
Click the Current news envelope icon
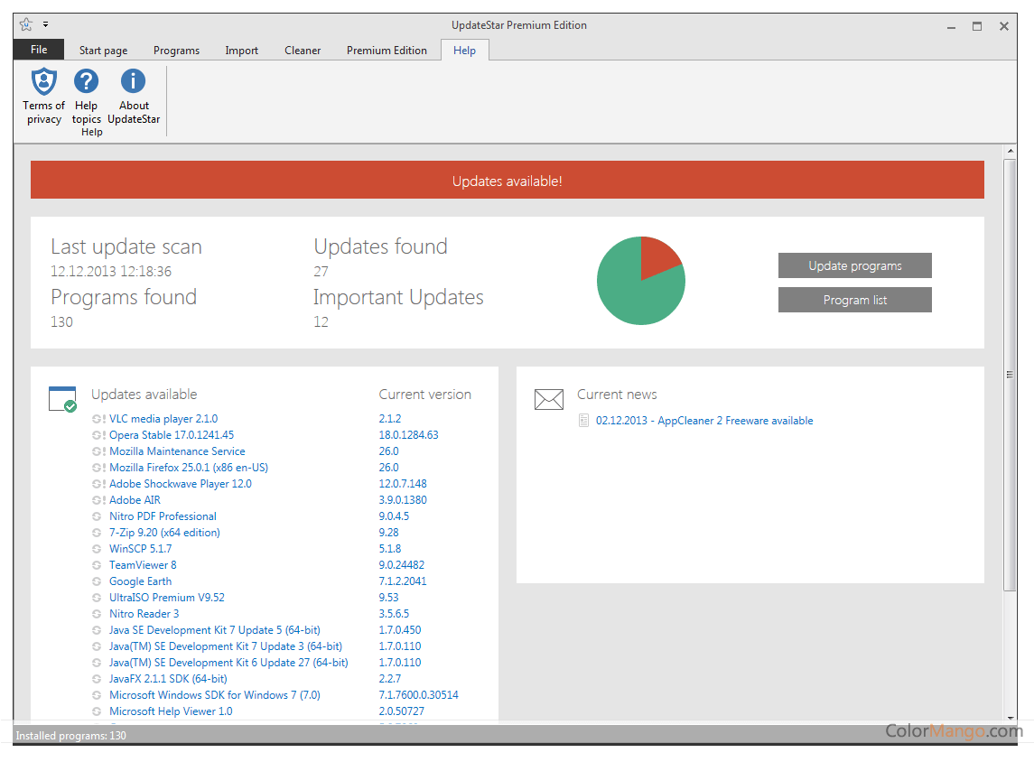click(x=548, y=399)
